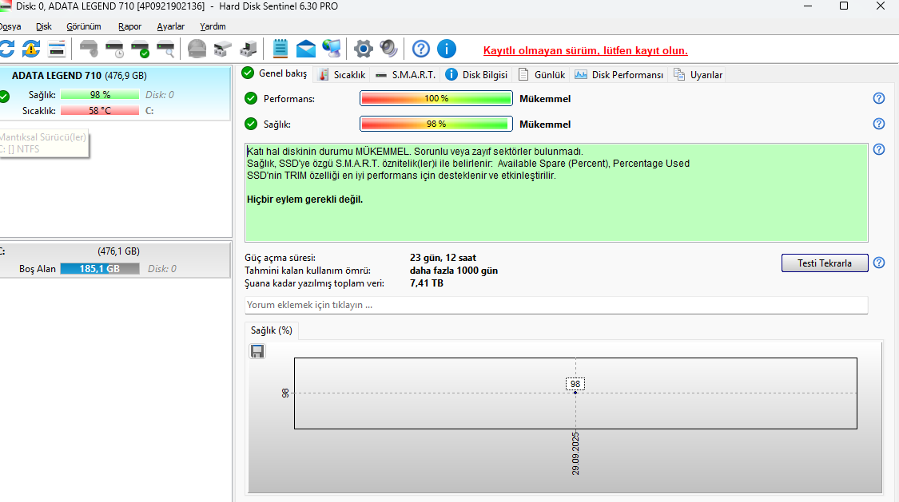
Task: Click the Testi Tekrarla button
Action: point(825,263)
